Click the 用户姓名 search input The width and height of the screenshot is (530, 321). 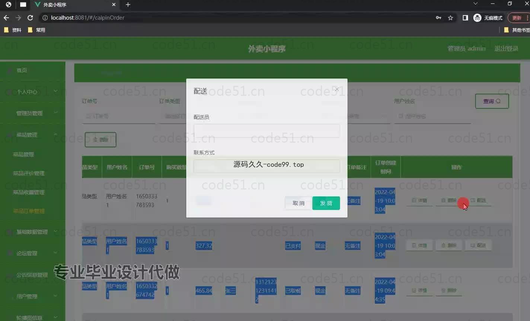point(432,116)
